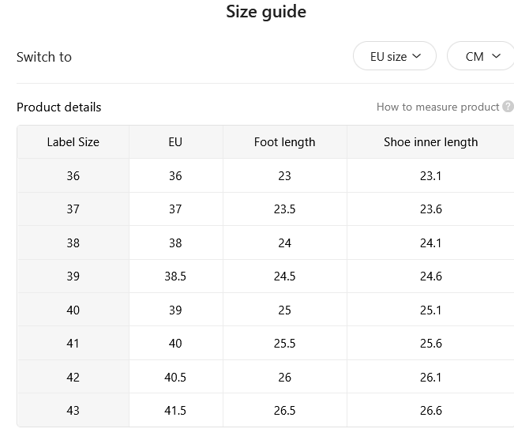Click label size 36 row cell

pos(73,176)
